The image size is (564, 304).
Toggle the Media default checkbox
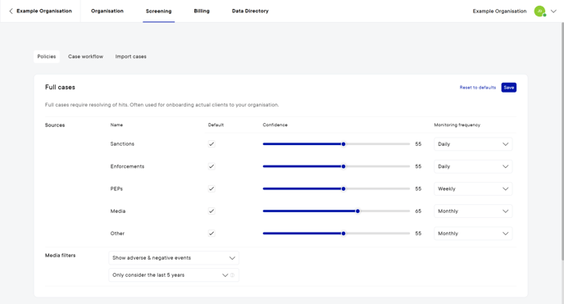point(211,211)
